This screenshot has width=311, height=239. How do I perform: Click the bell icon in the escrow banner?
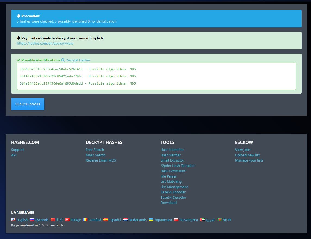click(x=18, y=38)
